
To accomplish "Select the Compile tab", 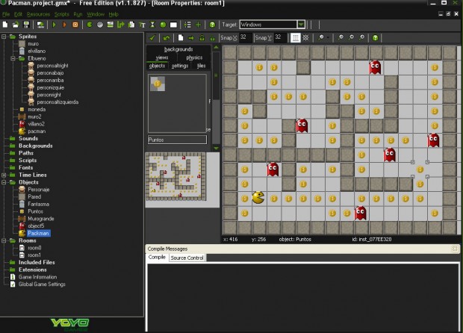I will [x=157, y=257].
